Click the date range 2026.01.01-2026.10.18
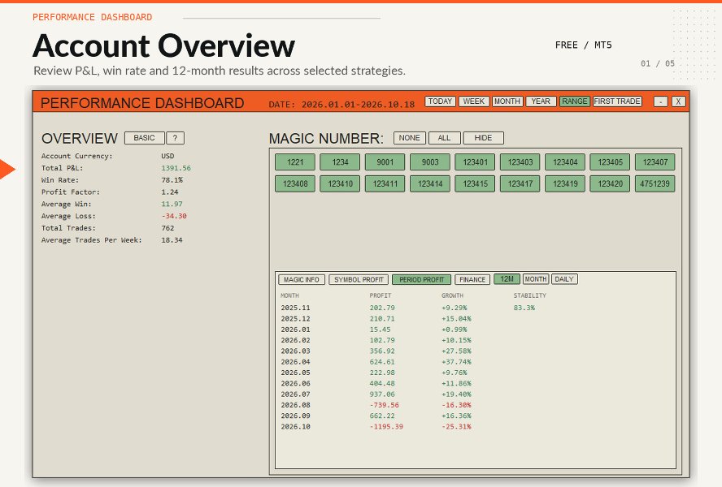Screen dimensions: 722x487 click(358, 105)
